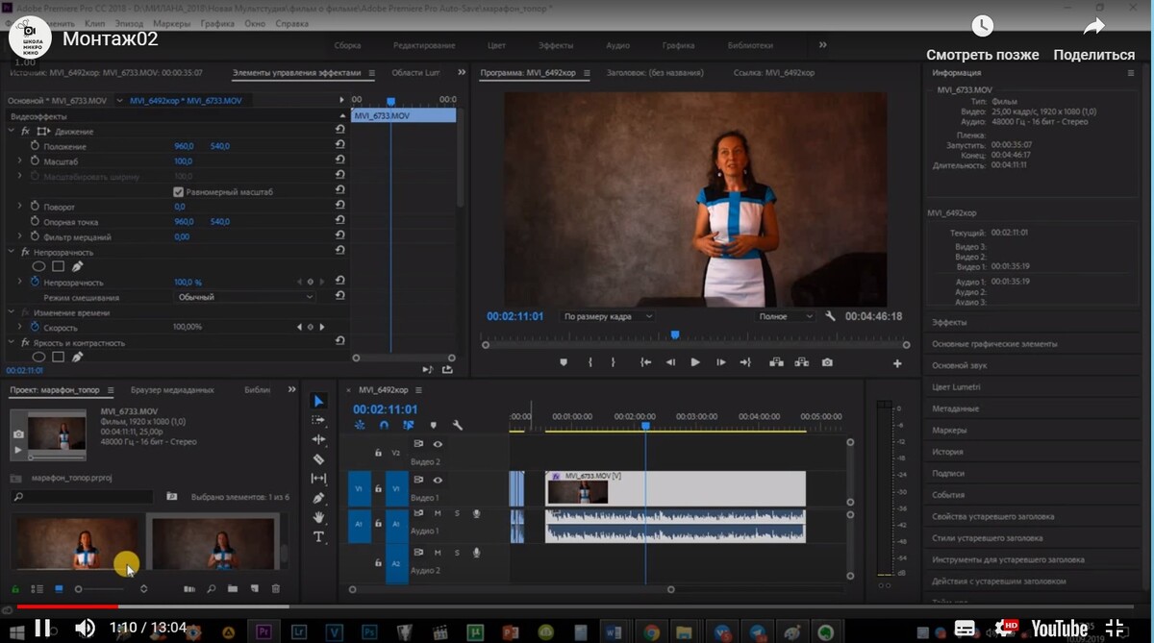The height and width of the screenshot is (643, 1154).
Task: Open zoom level dropdown По размеру кадра
Action: pos(607,316)
